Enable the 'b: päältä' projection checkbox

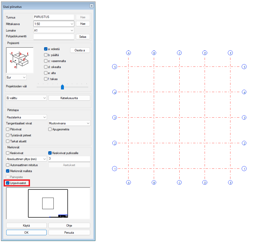[x=46, y=55]
